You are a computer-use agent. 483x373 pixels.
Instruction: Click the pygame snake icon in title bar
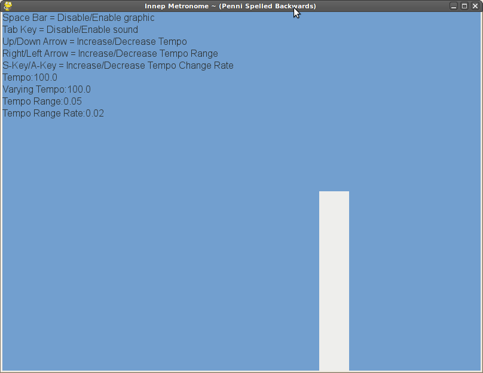click(8, 6)
